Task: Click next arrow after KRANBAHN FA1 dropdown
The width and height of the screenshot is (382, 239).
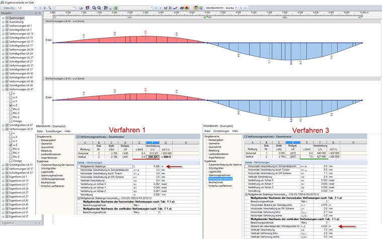Action: 245,8
